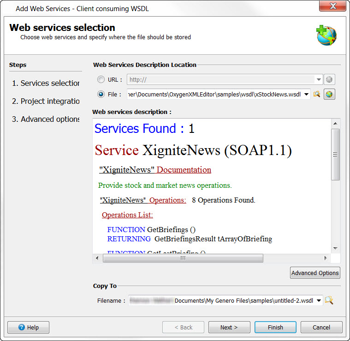350x341 pixels.
Task: Select the URL radio button
Action: [101, 79]
